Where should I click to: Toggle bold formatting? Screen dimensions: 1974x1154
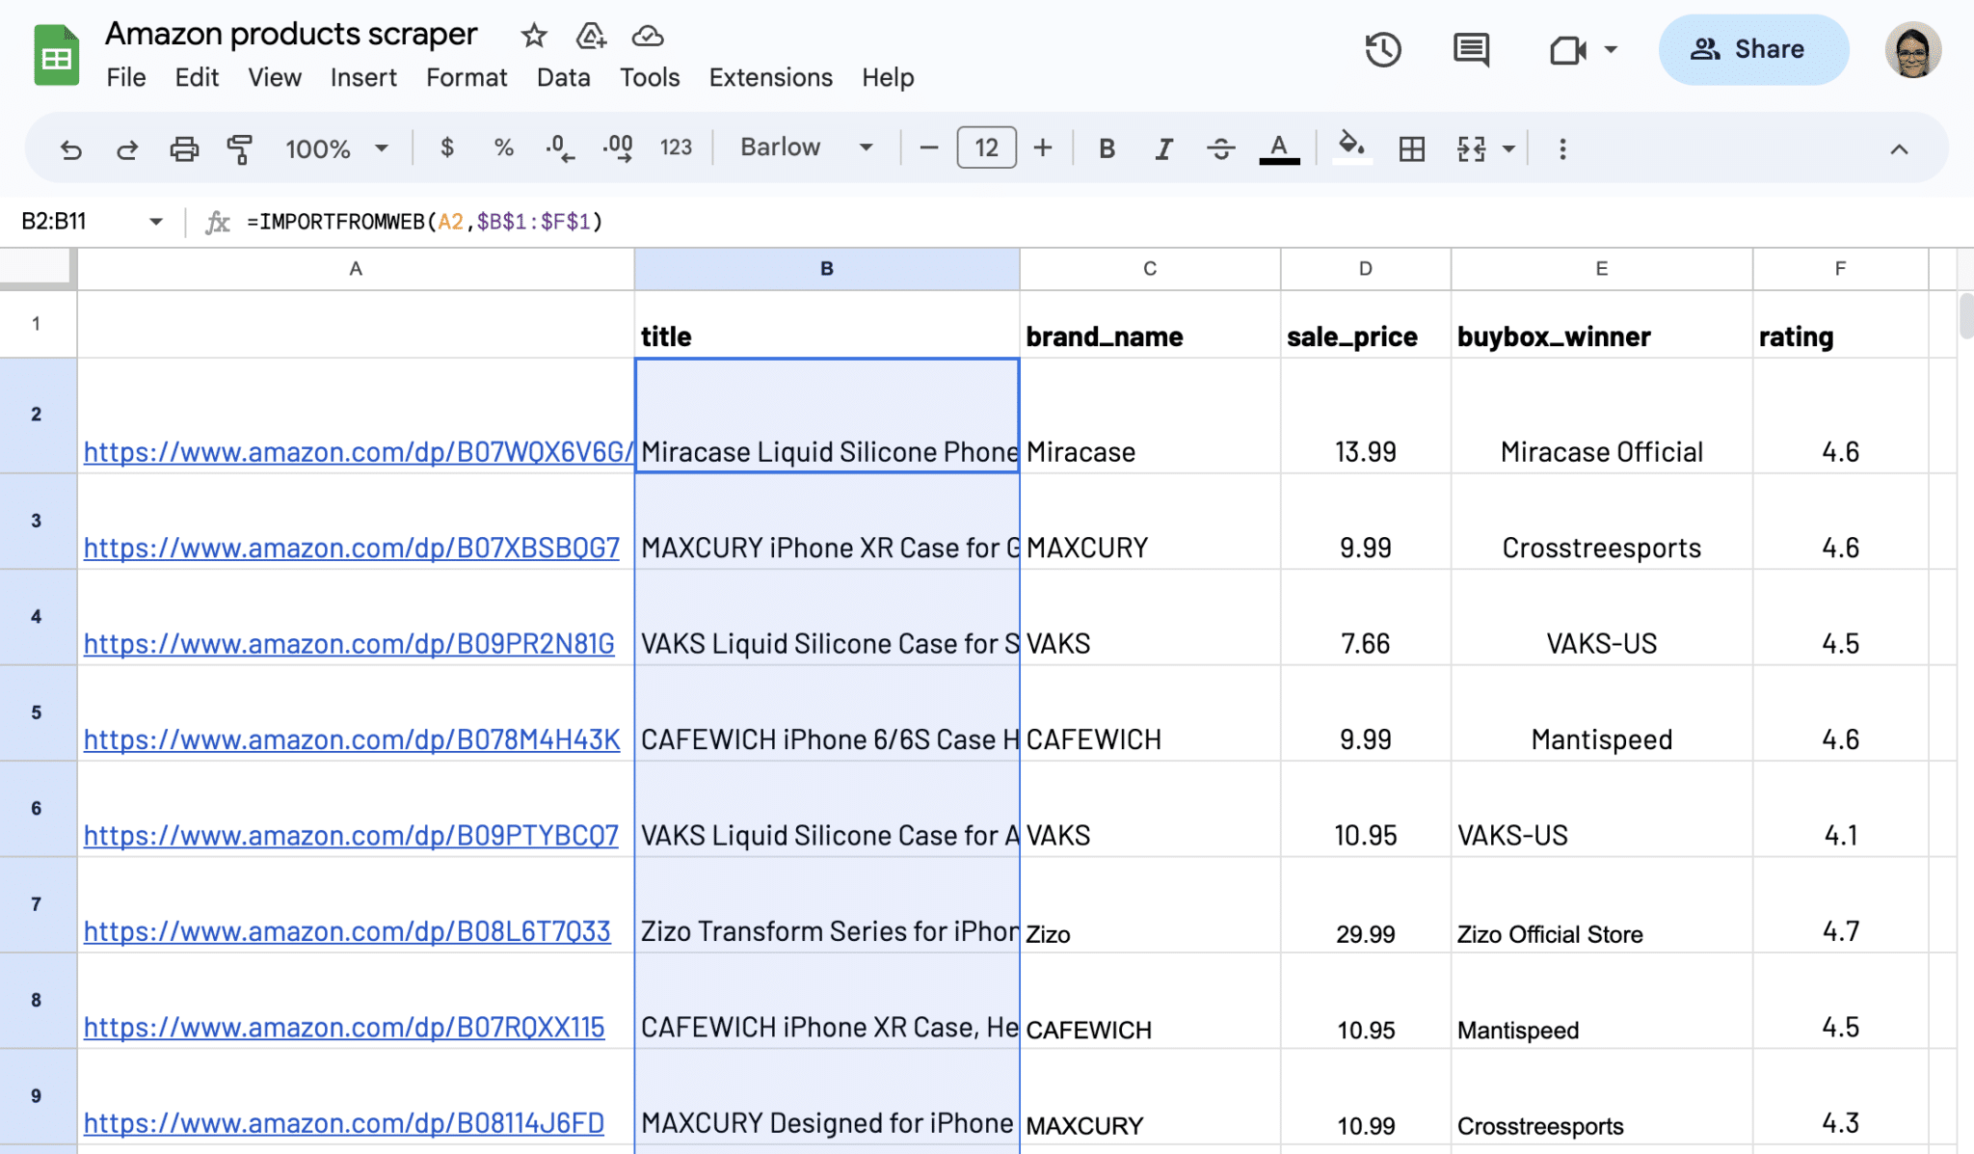[x=1106, y=148]
